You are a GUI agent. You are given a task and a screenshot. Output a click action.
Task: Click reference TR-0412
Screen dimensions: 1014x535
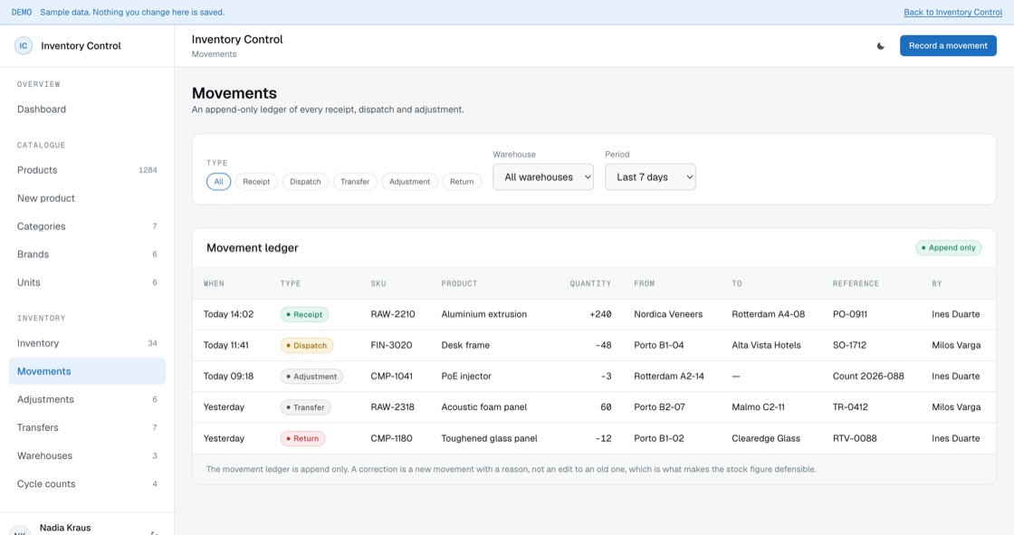click(x=850, y=407)
